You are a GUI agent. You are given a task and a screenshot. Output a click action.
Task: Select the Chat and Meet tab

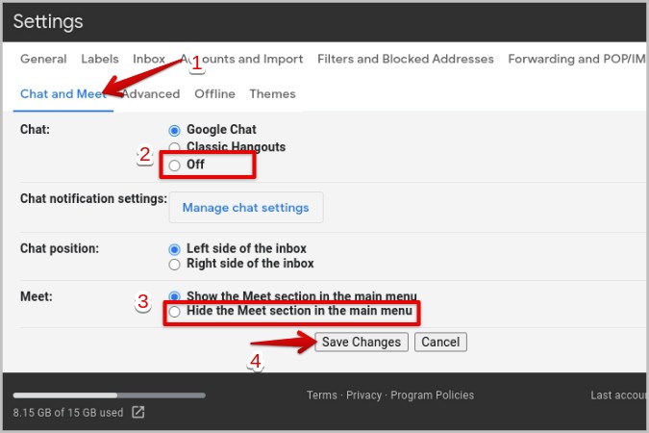click(x=63, y=94)
